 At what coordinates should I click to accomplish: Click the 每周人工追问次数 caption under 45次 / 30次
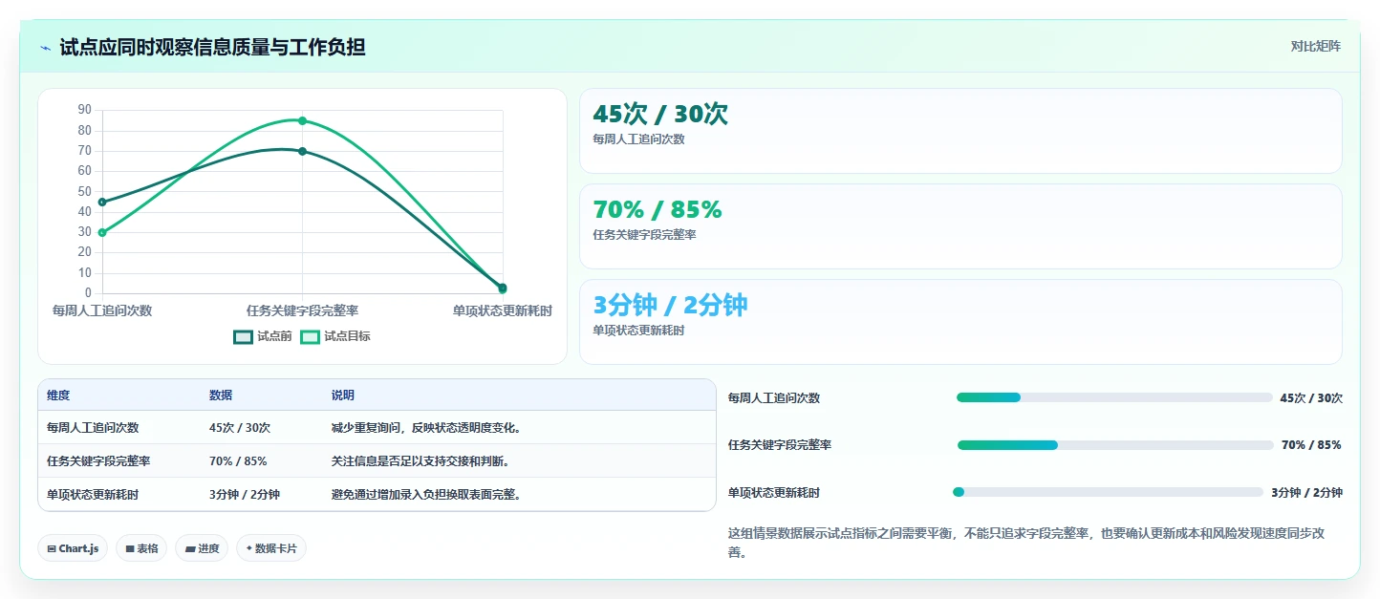[638, 139]
